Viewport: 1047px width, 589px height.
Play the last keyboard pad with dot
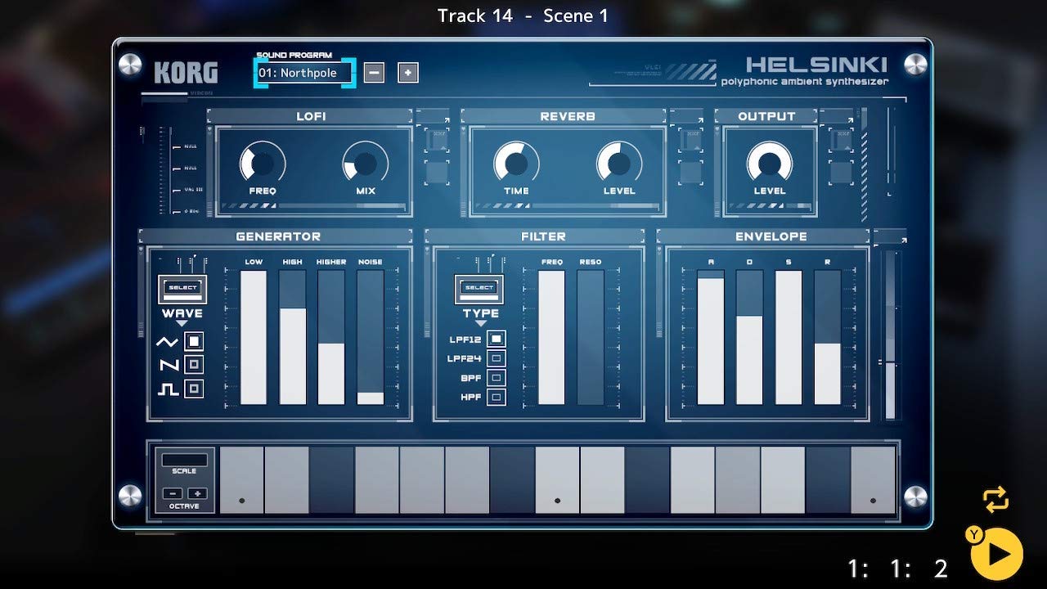tap(873, 480)
